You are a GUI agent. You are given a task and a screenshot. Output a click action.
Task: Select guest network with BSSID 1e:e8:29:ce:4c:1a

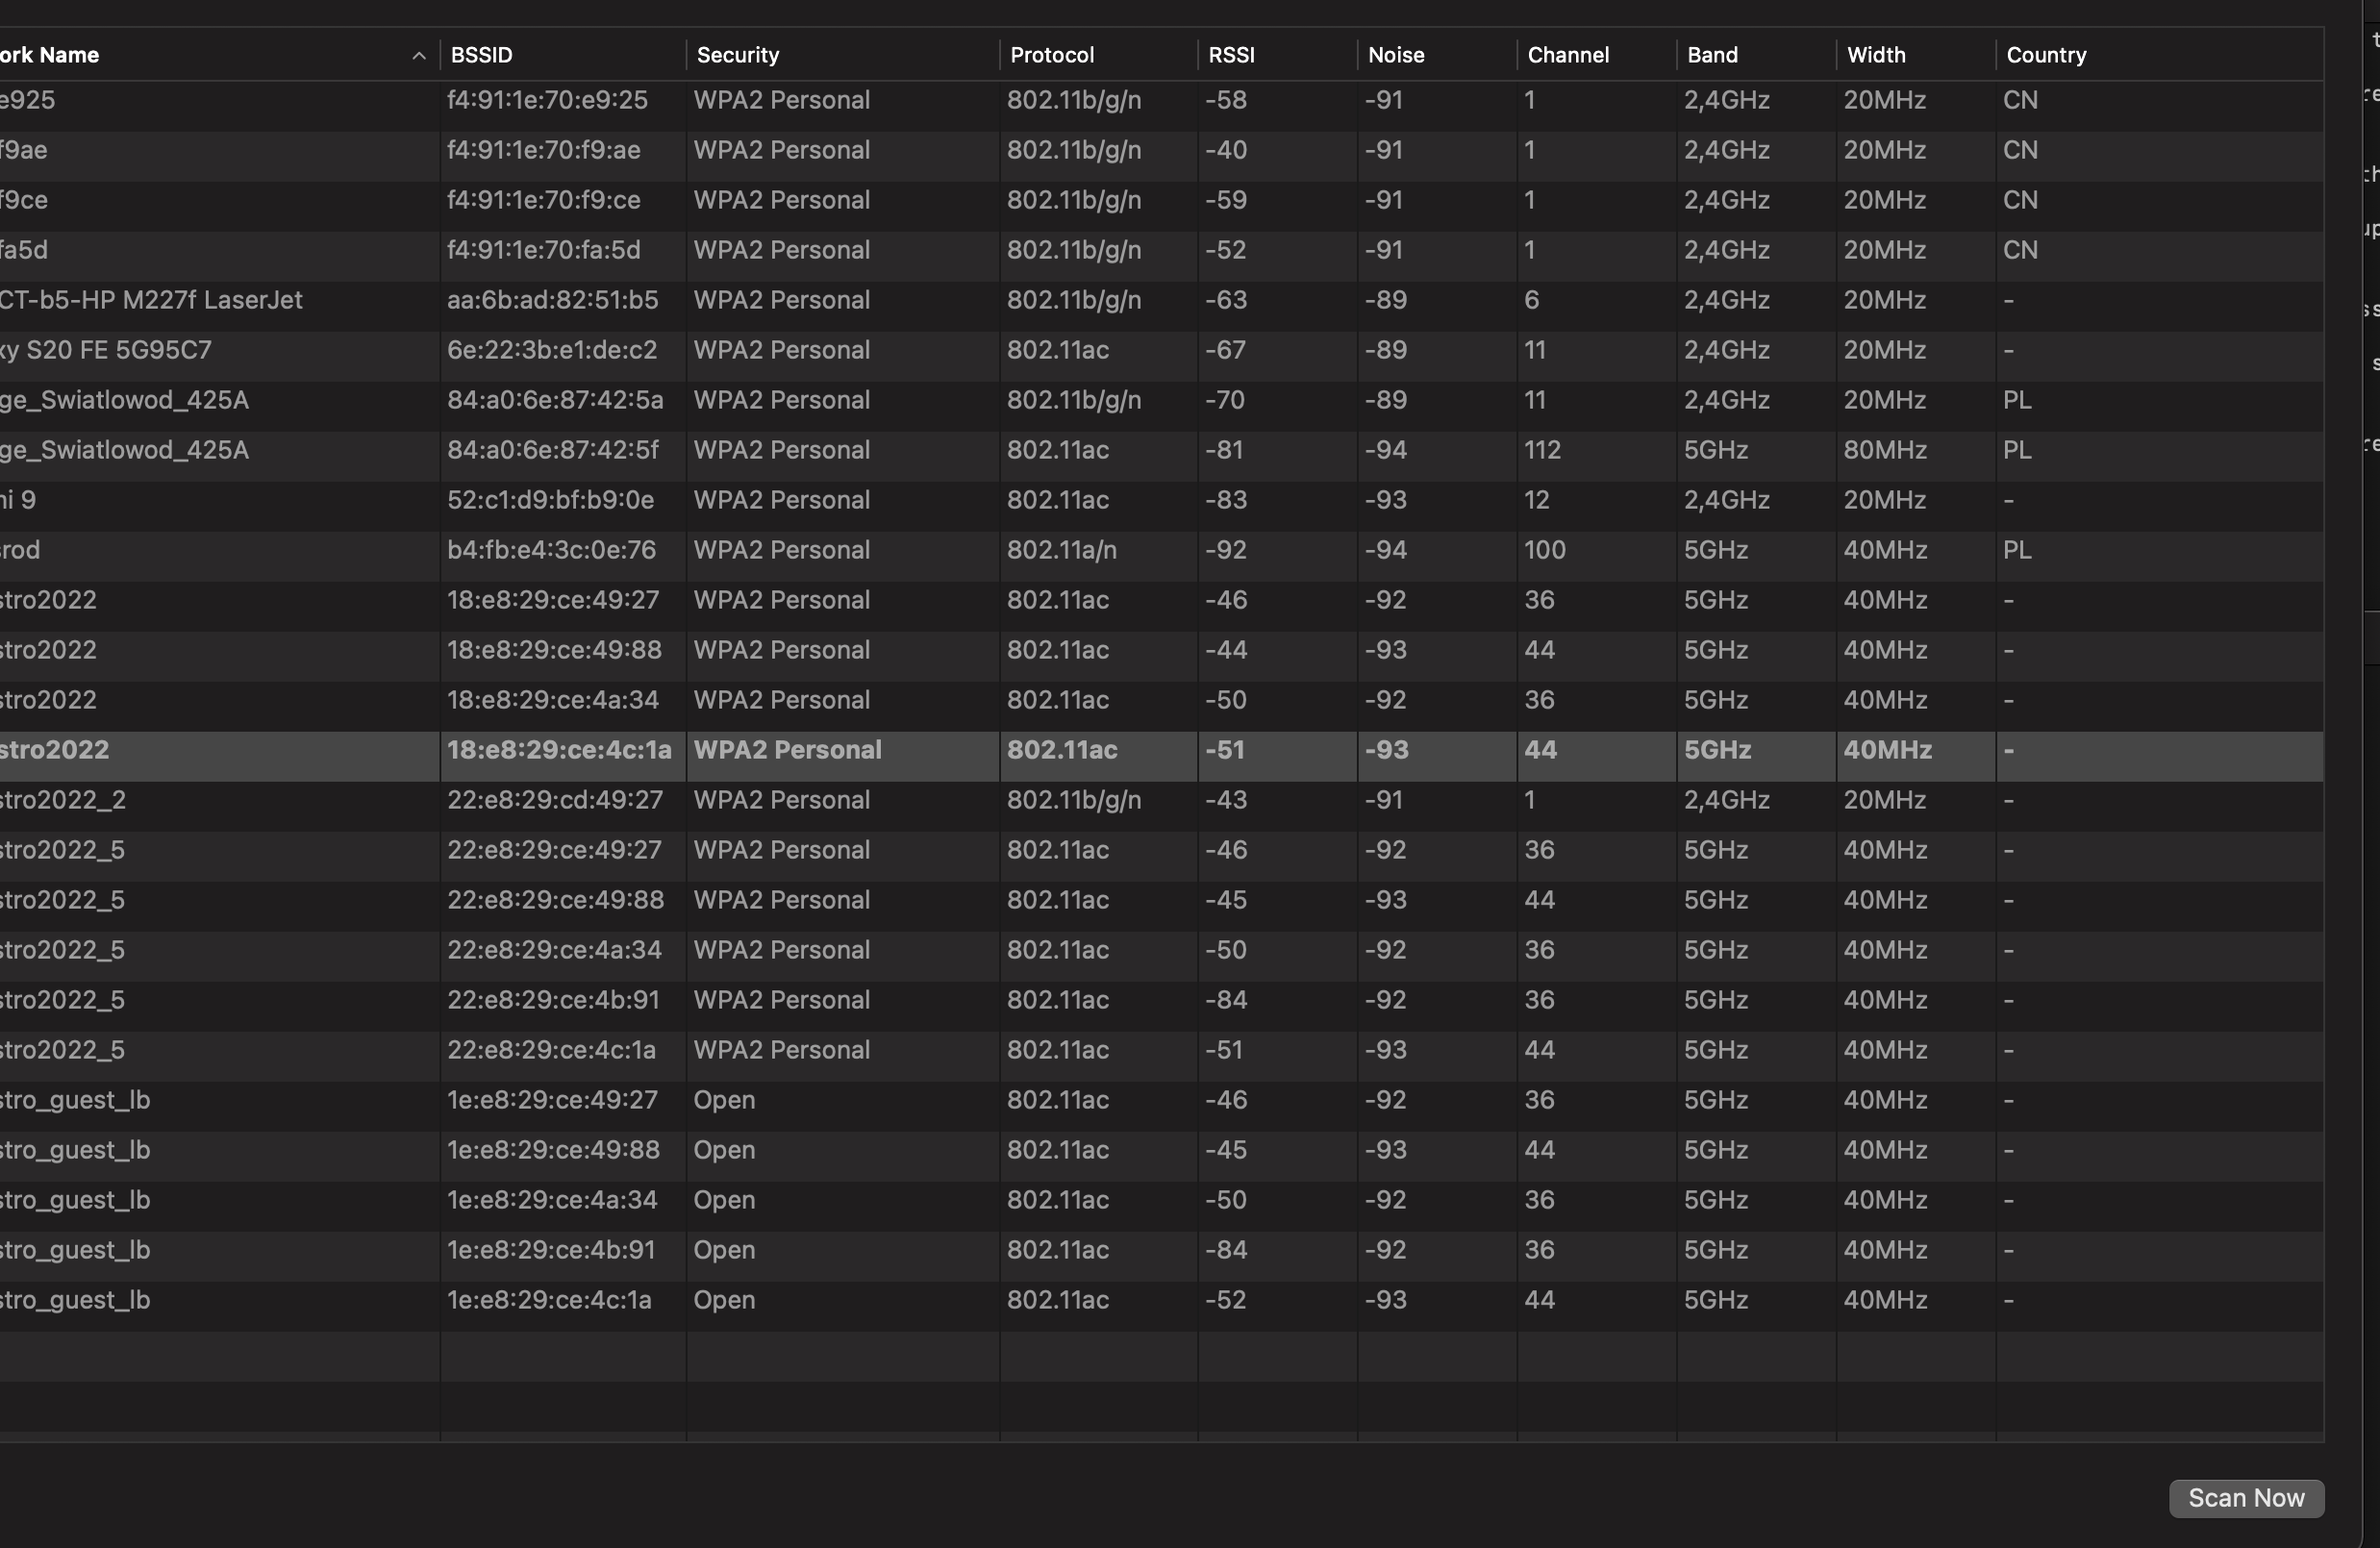point(548,1300)
